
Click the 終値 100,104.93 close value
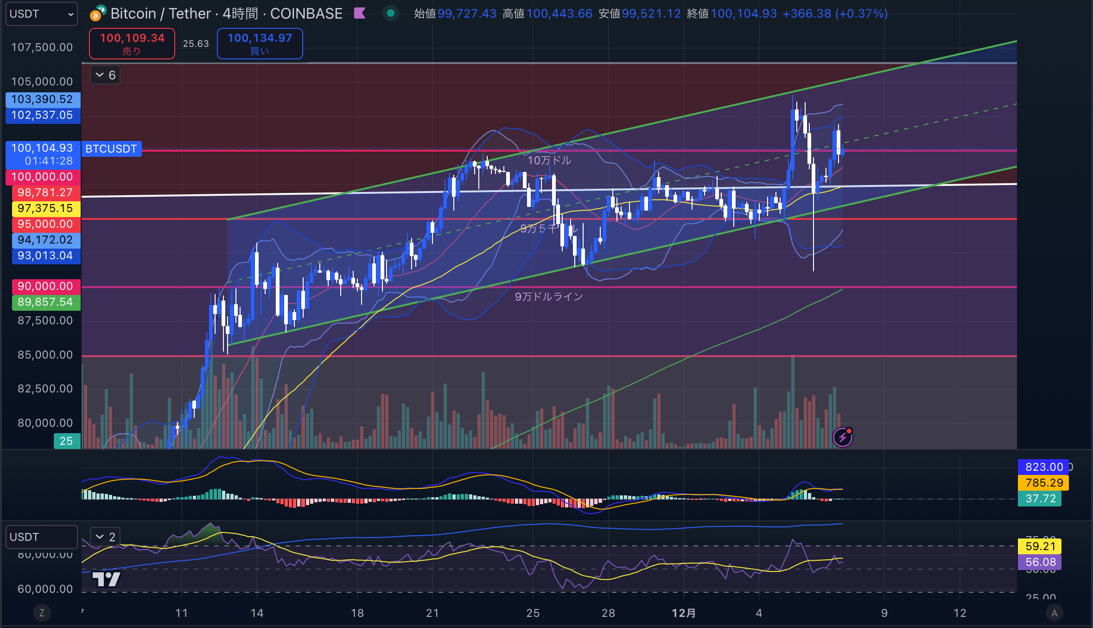click(732, 13)
